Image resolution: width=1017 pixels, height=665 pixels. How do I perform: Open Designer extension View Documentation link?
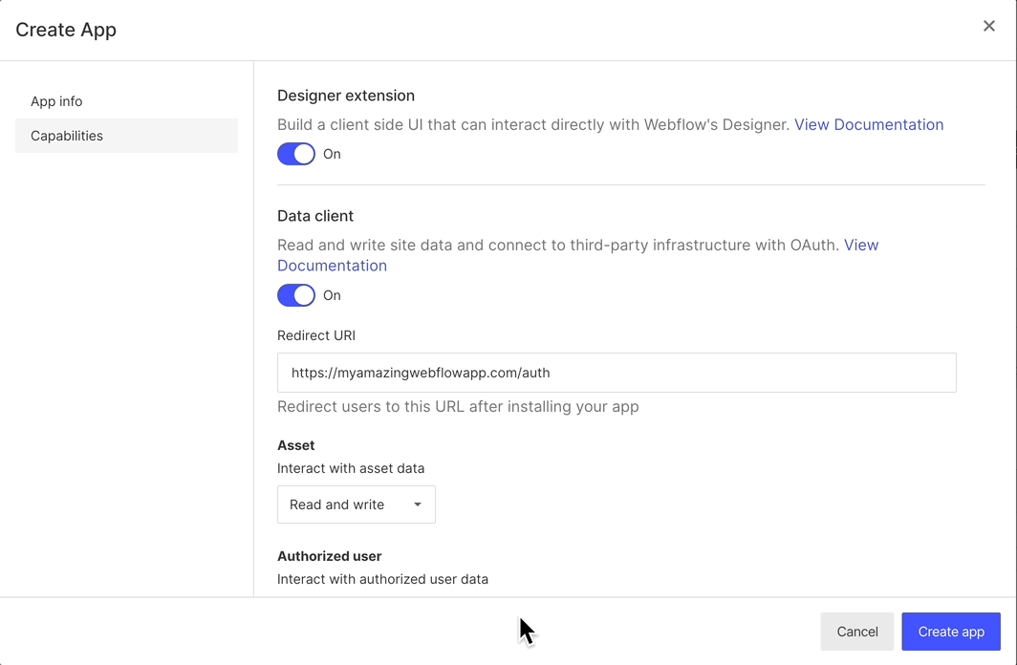[869, 124]
